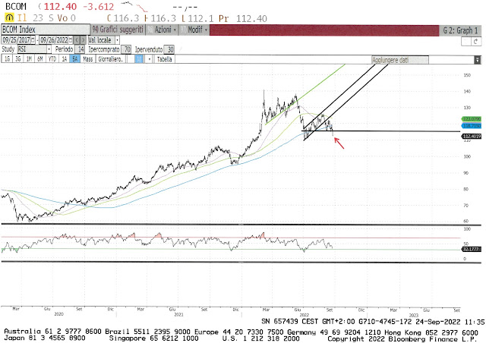
Task: Click the Study label
Action: pos(8,49)
